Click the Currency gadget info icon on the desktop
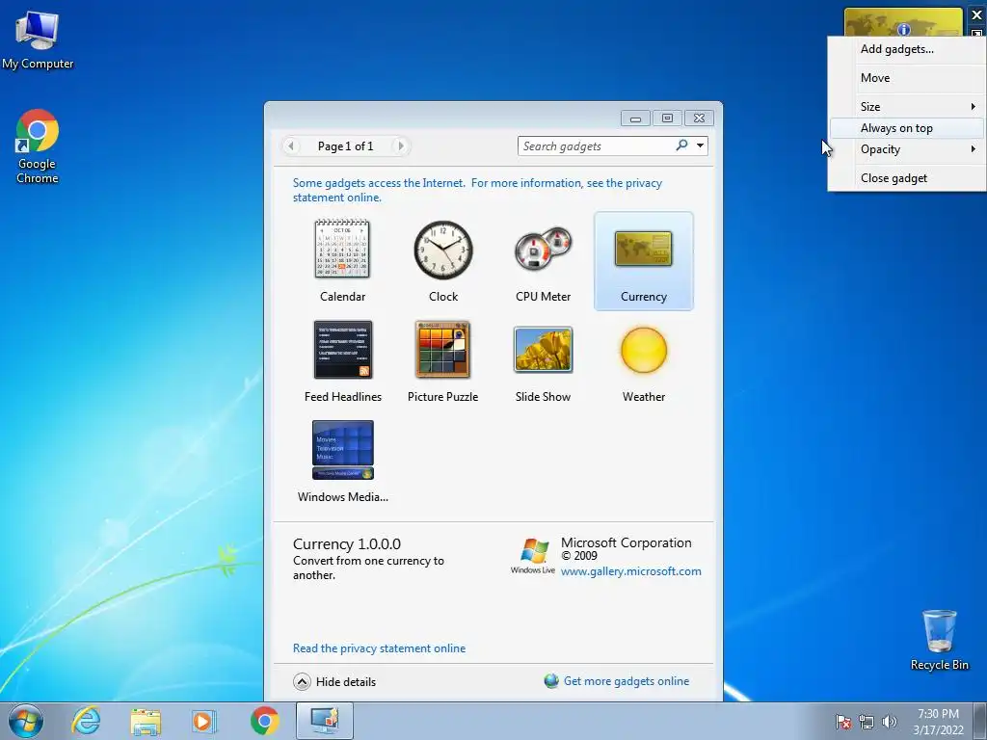Image resolution: width=987 pixels, height=740 pixels. coord(904,29)
